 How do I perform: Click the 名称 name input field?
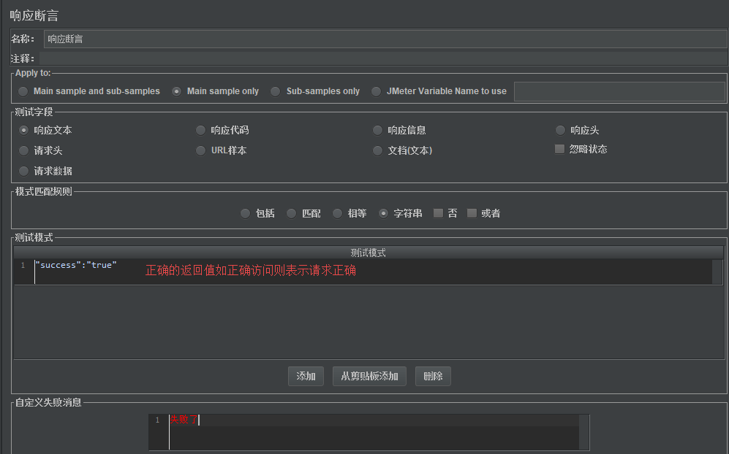385,39
